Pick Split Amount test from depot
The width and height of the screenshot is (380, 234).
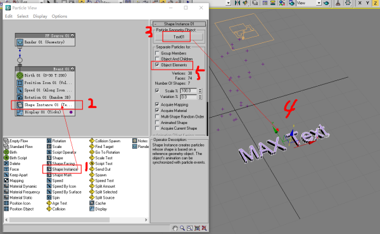[x=102, y=186]
